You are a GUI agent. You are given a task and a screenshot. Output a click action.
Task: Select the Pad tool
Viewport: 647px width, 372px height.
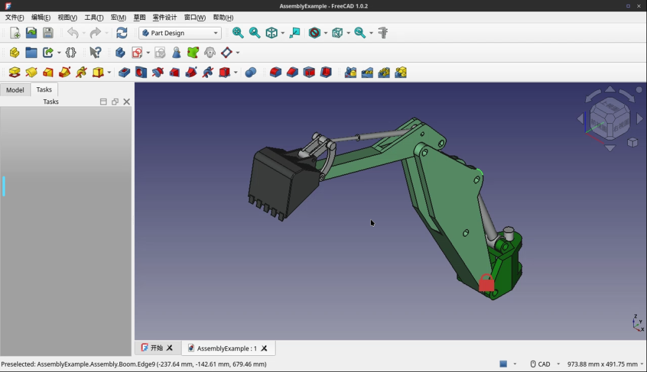click(14, 72)
